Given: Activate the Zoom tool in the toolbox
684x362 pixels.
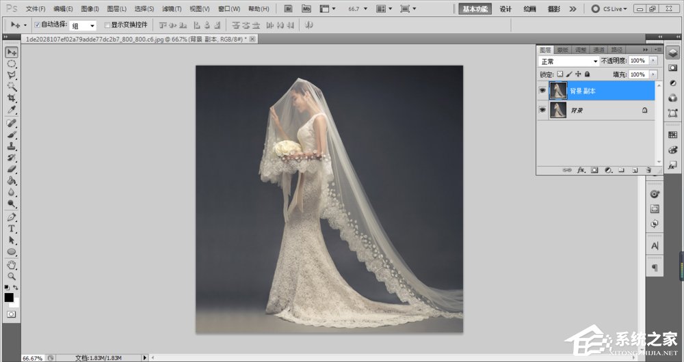Looking at the screenshot, I should point(12,276).
